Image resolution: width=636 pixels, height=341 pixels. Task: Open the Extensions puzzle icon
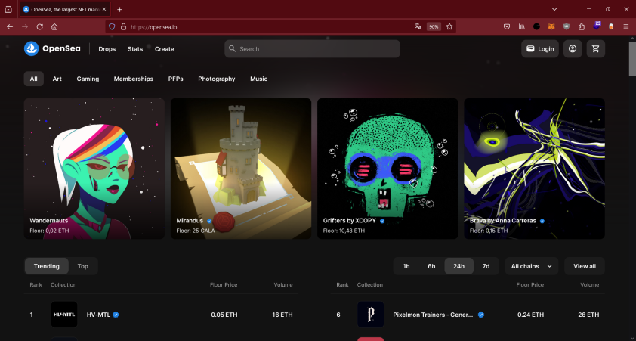(582, 26)
